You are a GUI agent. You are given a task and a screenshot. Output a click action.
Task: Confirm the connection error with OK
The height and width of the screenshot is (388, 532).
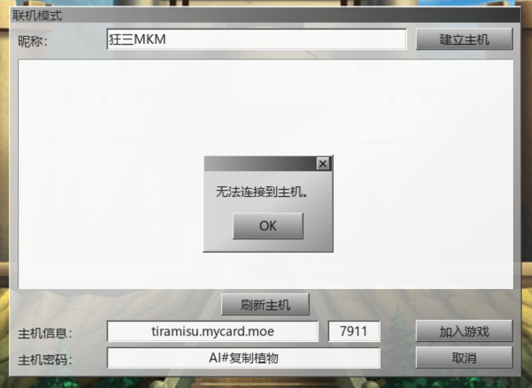[x=268, y=226]
